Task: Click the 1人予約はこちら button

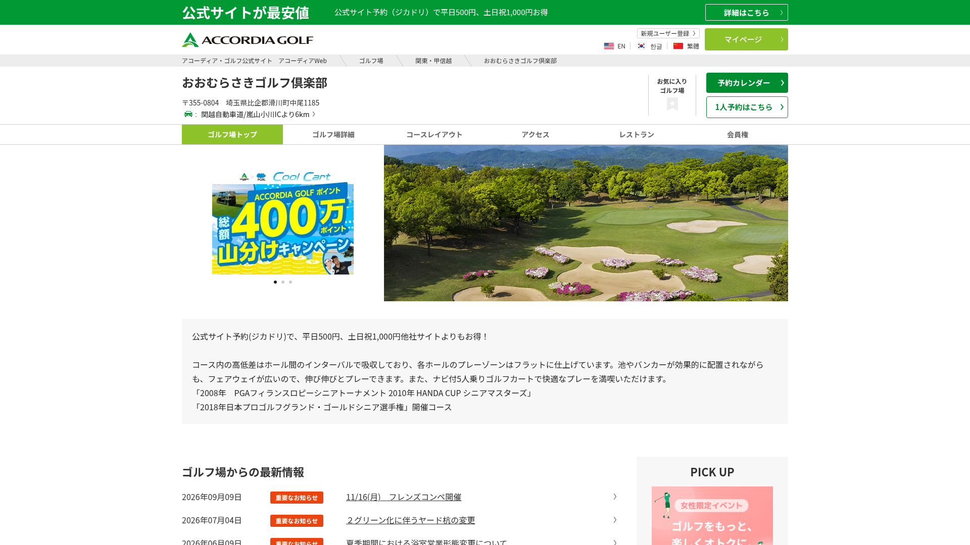Action: pos(747,107)
